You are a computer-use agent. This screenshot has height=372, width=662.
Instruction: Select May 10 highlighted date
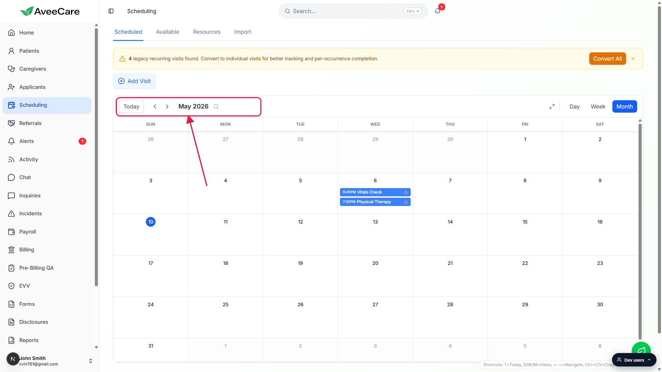[x=151, y=222]
